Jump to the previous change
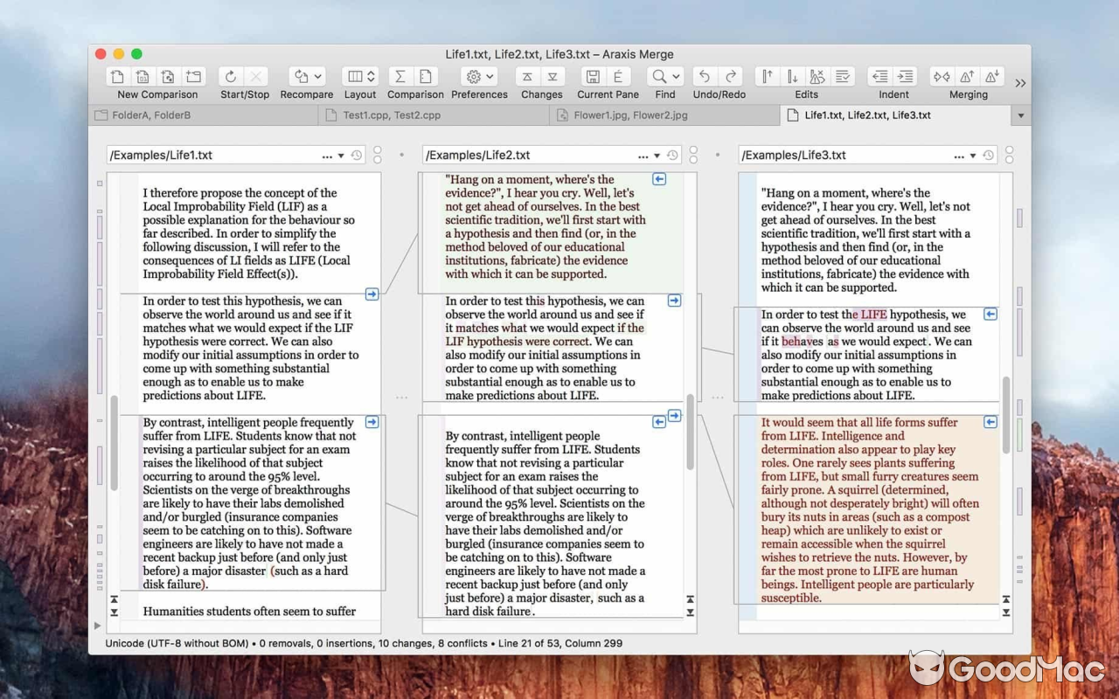Viewport: 1119px width, 699px height. [528, 77]
